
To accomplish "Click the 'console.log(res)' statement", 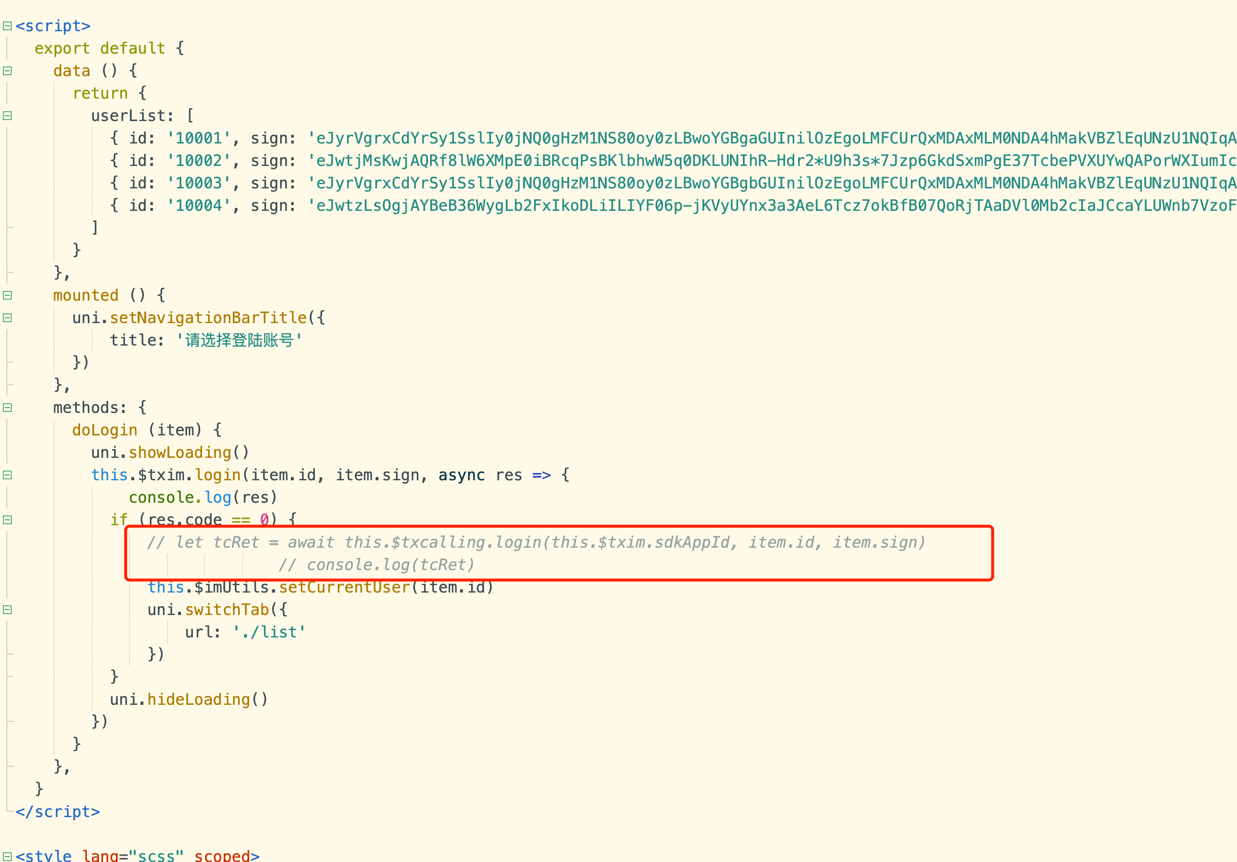I will tap(203, 497).
